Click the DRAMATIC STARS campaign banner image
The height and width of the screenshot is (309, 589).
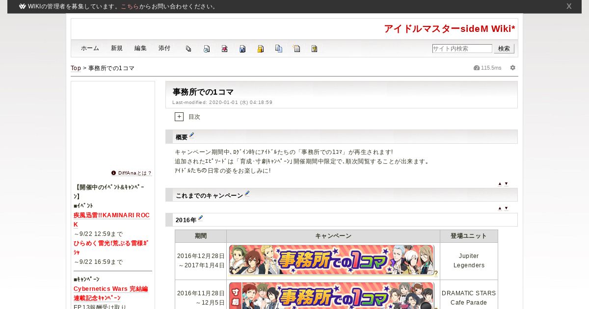point(331,295)
